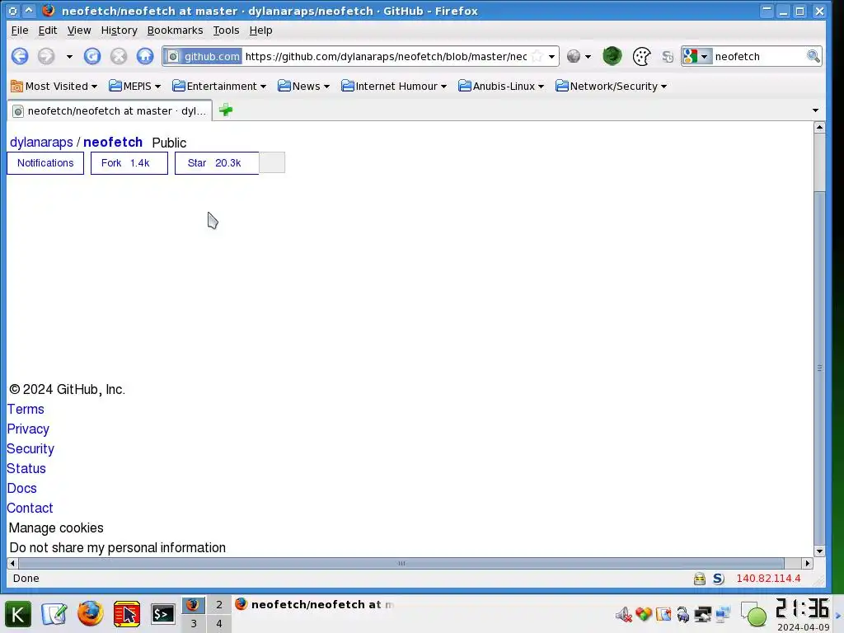Click the IP address 140.82.114.4
Viewport: 844px width, 633px height.
click(768, 578)
